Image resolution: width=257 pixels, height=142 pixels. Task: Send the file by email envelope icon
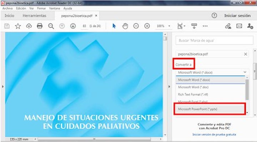[x=239, y=26]
